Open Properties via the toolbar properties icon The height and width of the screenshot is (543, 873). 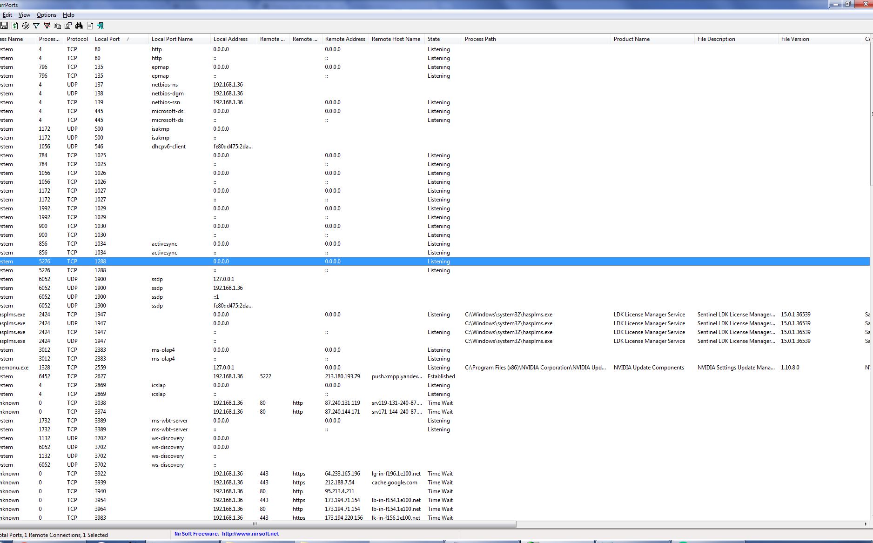(x=68, y=26)
